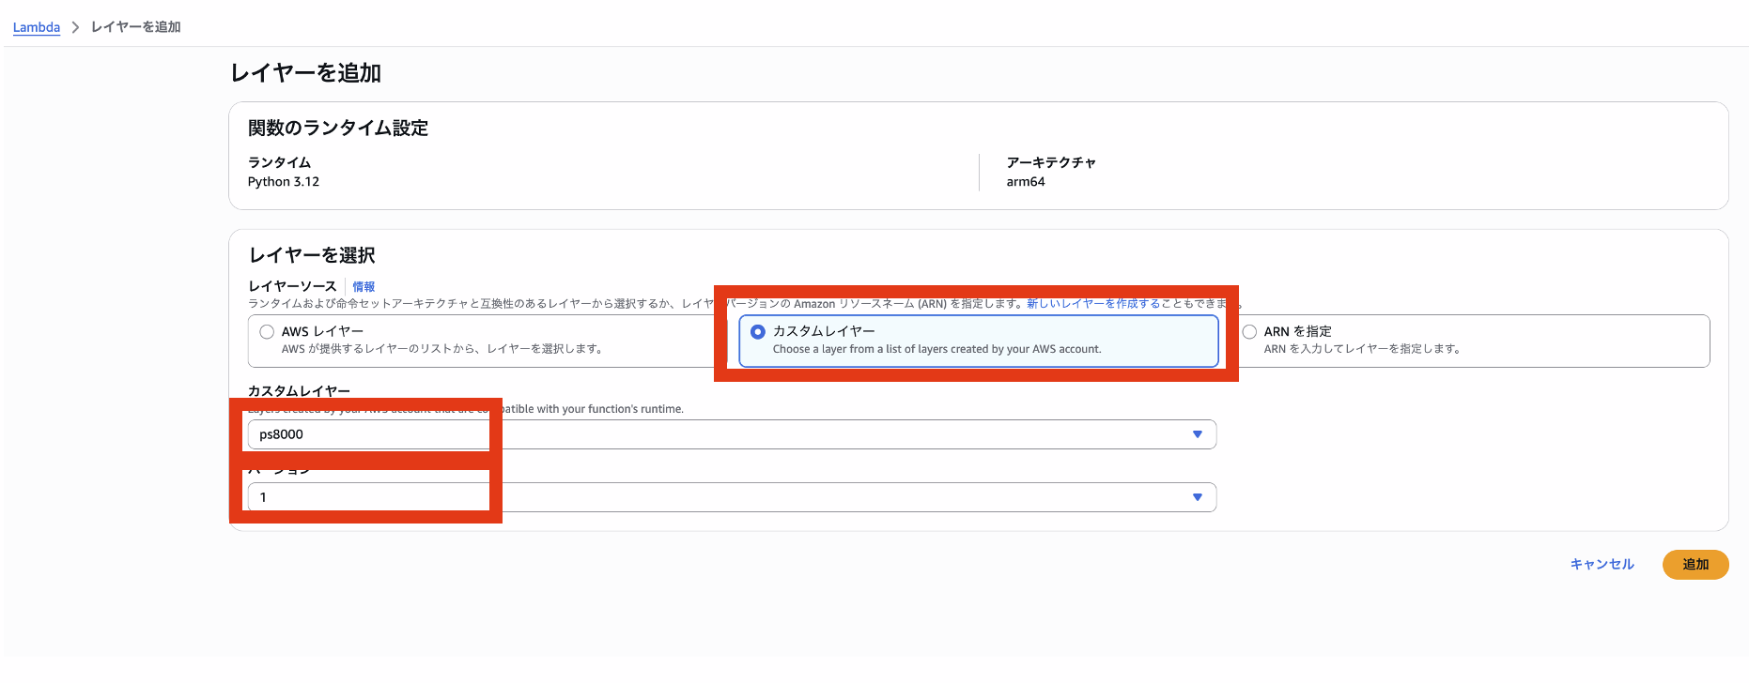Click the レイヤーを追加 page title

coord(305,73)
